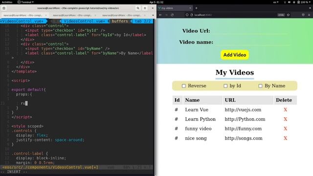Click the '<style scoped>' code line
This screenshot has height=176, width=313.
click(27, 126)
